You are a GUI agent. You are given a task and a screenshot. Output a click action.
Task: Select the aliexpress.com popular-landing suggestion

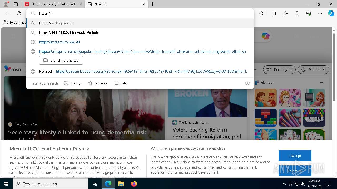coord(140,51)
